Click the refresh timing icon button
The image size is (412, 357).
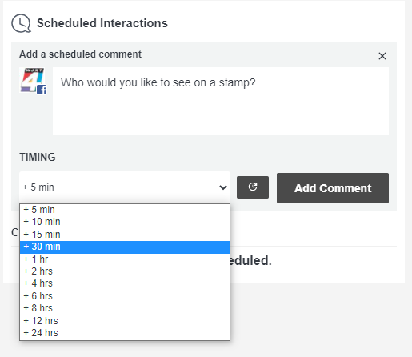253,187
